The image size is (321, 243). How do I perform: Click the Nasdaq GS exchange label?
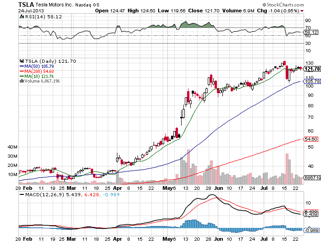click(x=88, y=5)
